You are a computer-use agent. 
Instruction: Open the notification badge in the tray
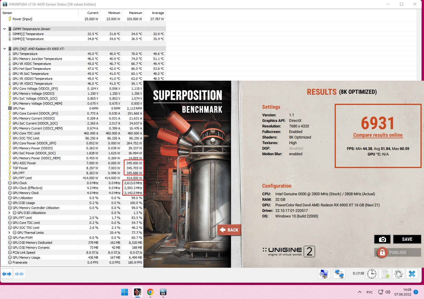416,292
